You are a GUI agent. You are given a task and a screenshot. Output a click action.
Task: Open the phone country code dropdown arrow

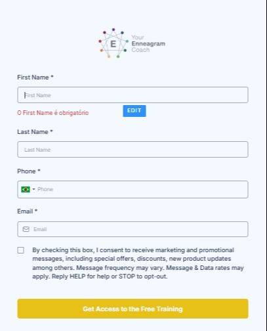click(33, 189)
